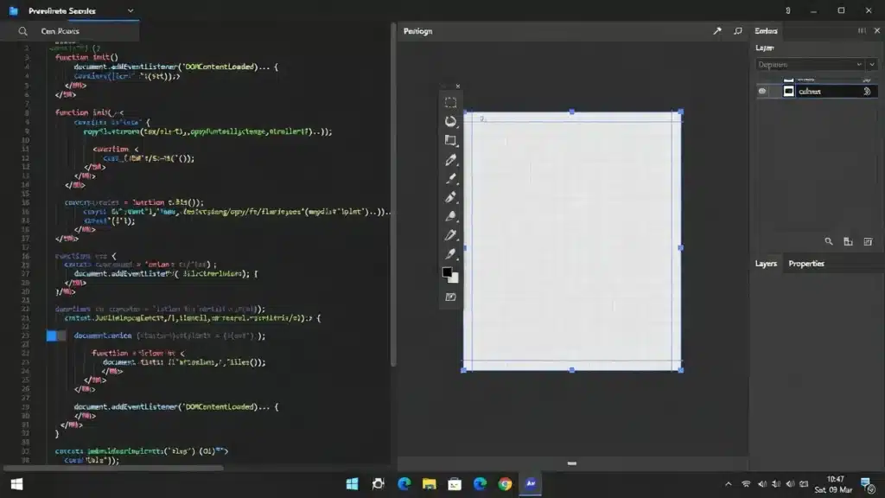Viewport: 885px width, 498px height.
Task: Click the horizontal scrollbar under the code editor
Action: click(x=112, y=469)
